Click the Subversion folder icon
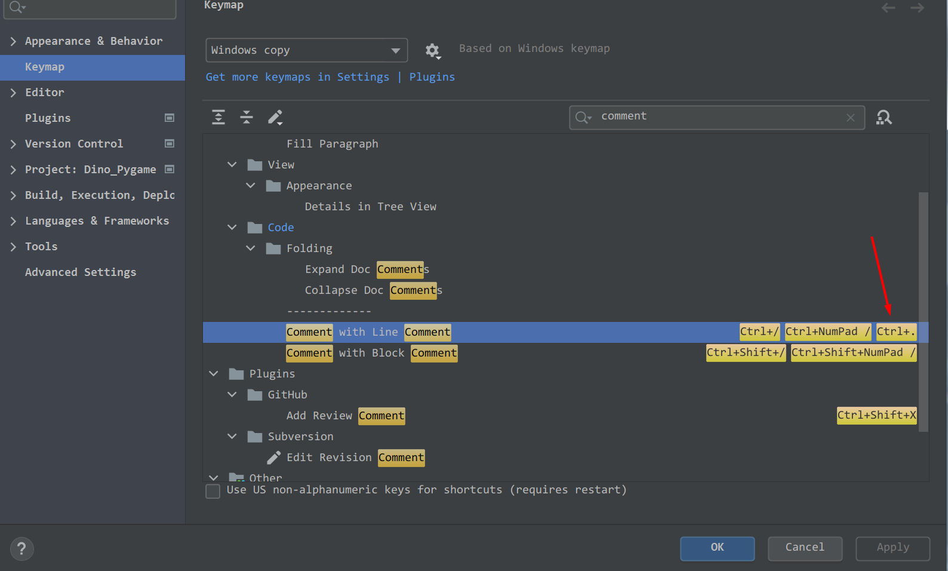Screen dimensions: 948x571 click(255, 437)
